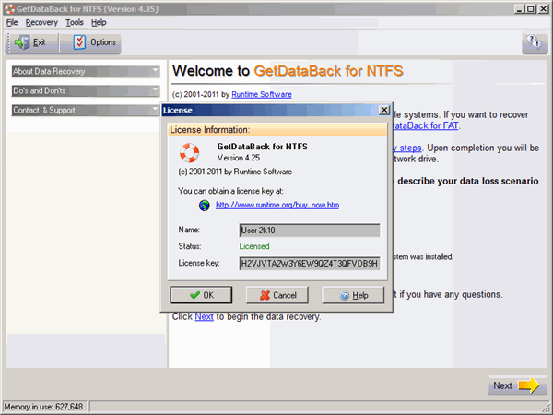Follow the Runtime Software link
553x415 pixels.
coord(262,94)
